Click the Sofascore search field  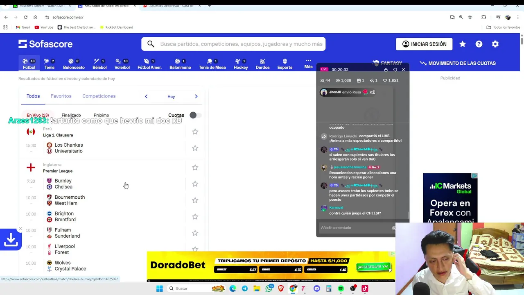pos(233,44)
